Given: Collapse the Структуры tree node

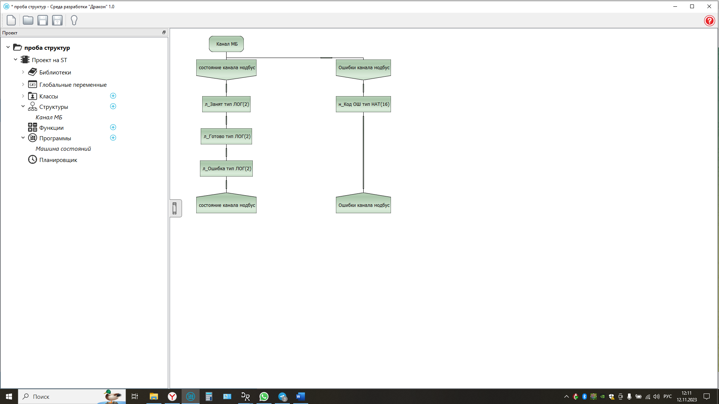Looking at the screenshot, I should (23, 107).
